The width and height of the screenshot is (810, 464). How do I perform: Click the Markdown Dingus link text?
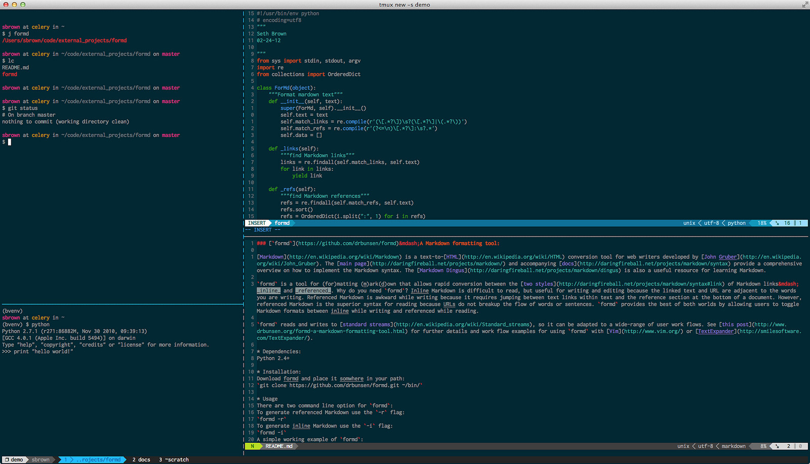coord(442,270)
